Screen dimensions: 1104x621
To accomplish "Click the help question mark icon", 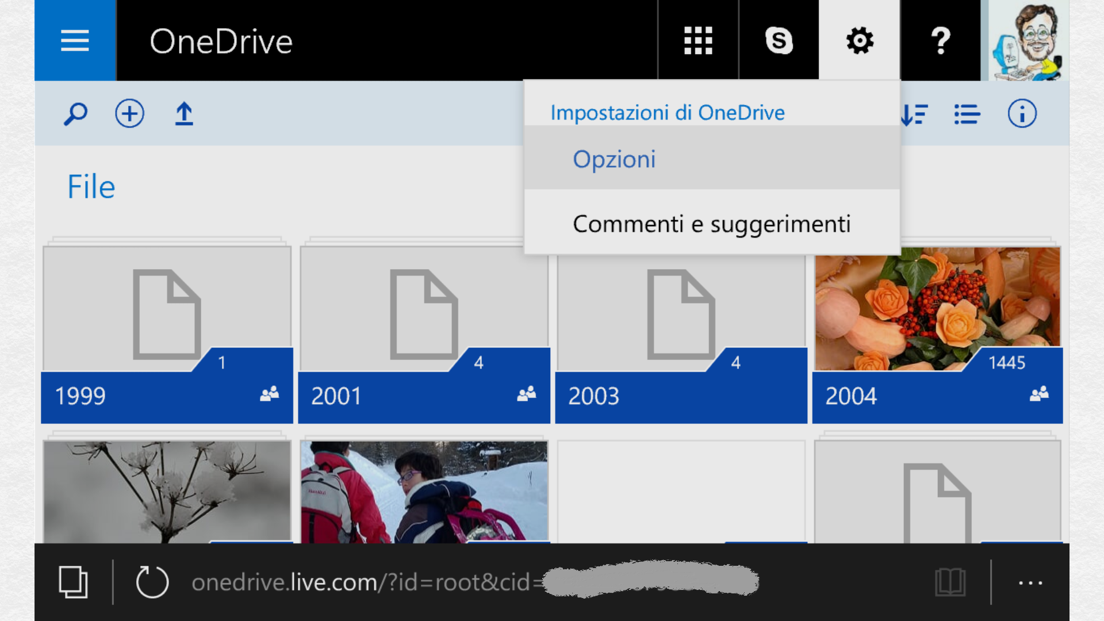I will click(x=940, y=40).
